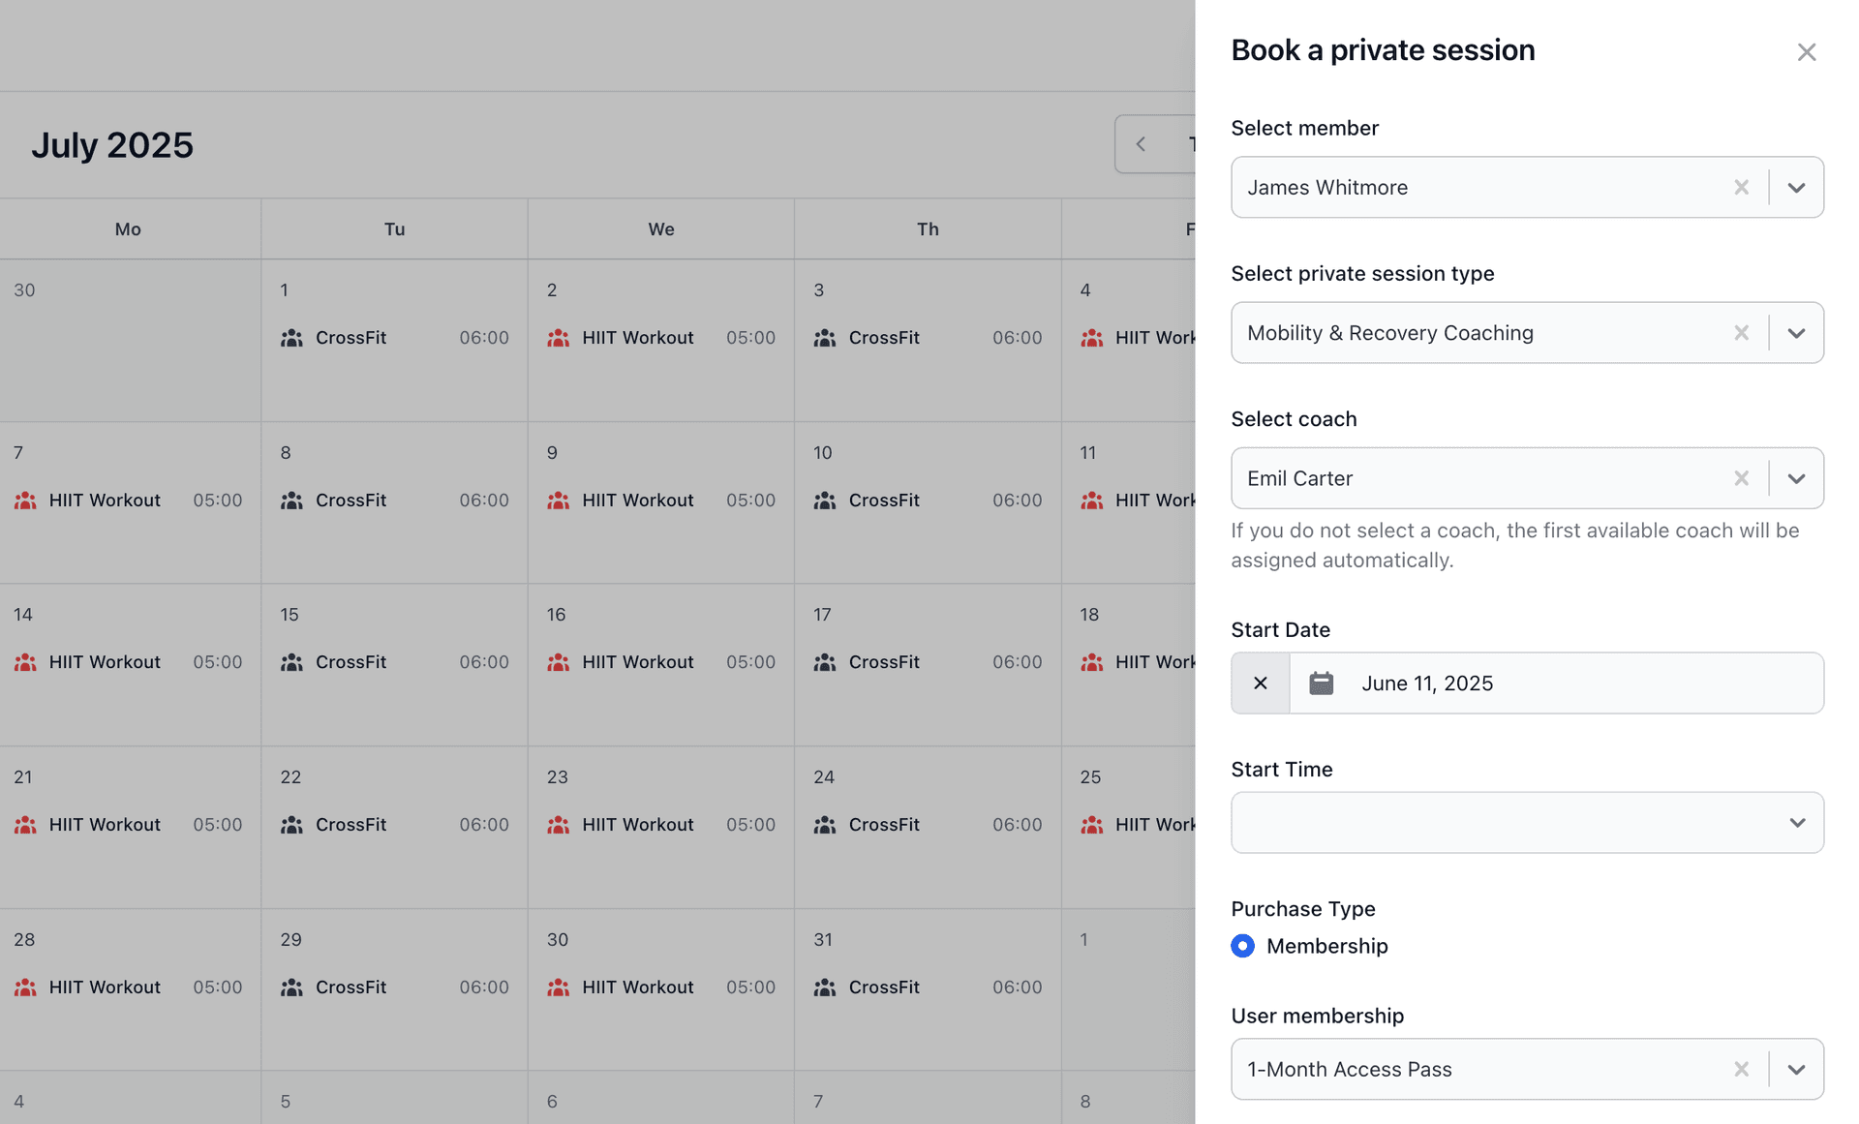Expand the Select coach dropdown
1859x1124 pixels.
pos(1796,478)
